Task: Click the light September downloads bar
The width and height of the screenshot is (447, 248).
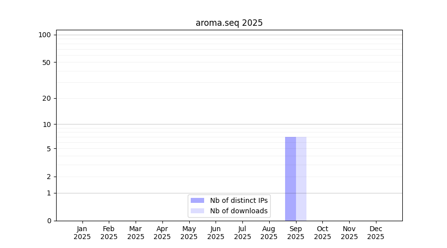Action: point(301,179)
